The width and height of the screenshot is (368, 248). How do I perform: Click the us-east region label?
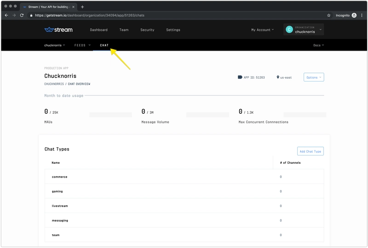[x=286, y=77]
